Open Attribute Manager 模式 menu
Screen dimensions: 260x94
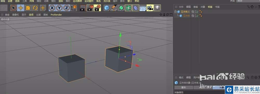(x=181, y=78)
